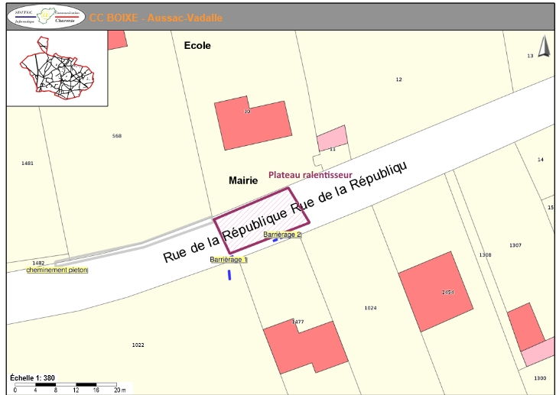Select parcel number 568
The height and width of the screenshot is (395, 556).
116,136
